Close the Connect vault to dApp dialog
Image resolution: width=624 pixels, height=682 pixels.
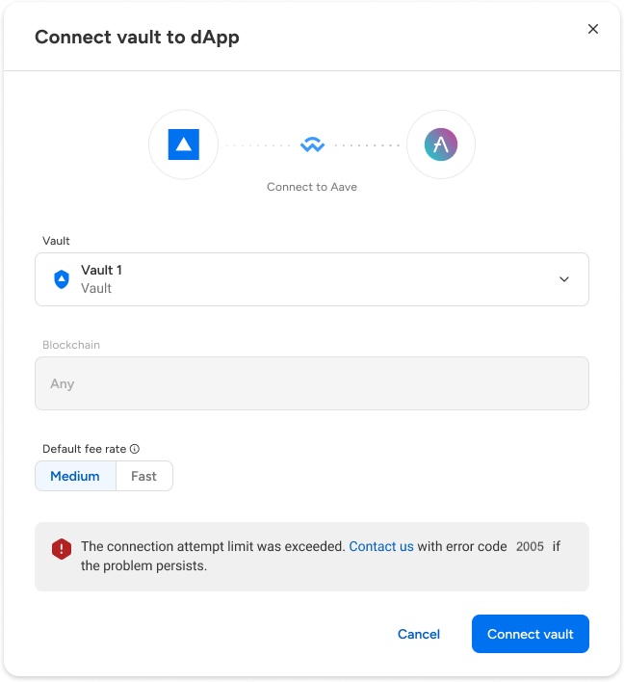[x=593, y=29]
